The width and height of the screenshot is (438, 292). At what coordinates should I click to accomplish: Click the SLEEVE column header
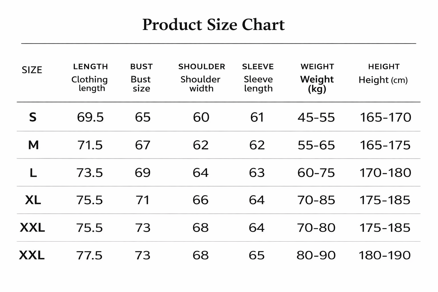[x=258, y=67]
